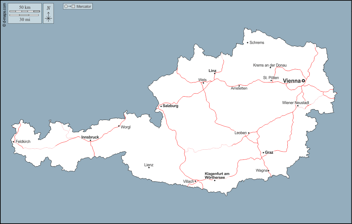The width and height of the screenshot is (352, 224).
Task: Click the Krems an der Donau label
Action: (x=270, y=65)
